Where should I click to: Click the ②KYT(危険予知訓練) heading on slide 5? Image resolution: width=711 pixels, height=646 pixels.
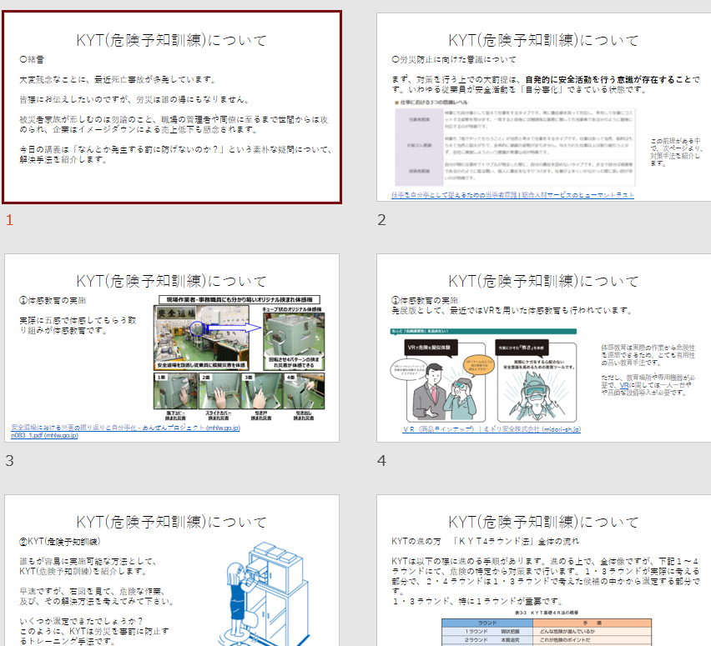pyautogui.click(x=59, y=541)
